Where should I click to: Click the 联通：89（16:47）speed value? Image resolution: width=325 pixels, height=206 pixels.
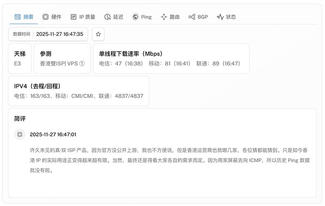[218, 63]
